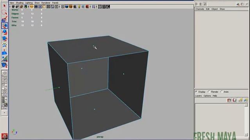Screen dimensions: 250x140
Task: Toggle Use All Lights bulb icon
Action: coord(79,7)
